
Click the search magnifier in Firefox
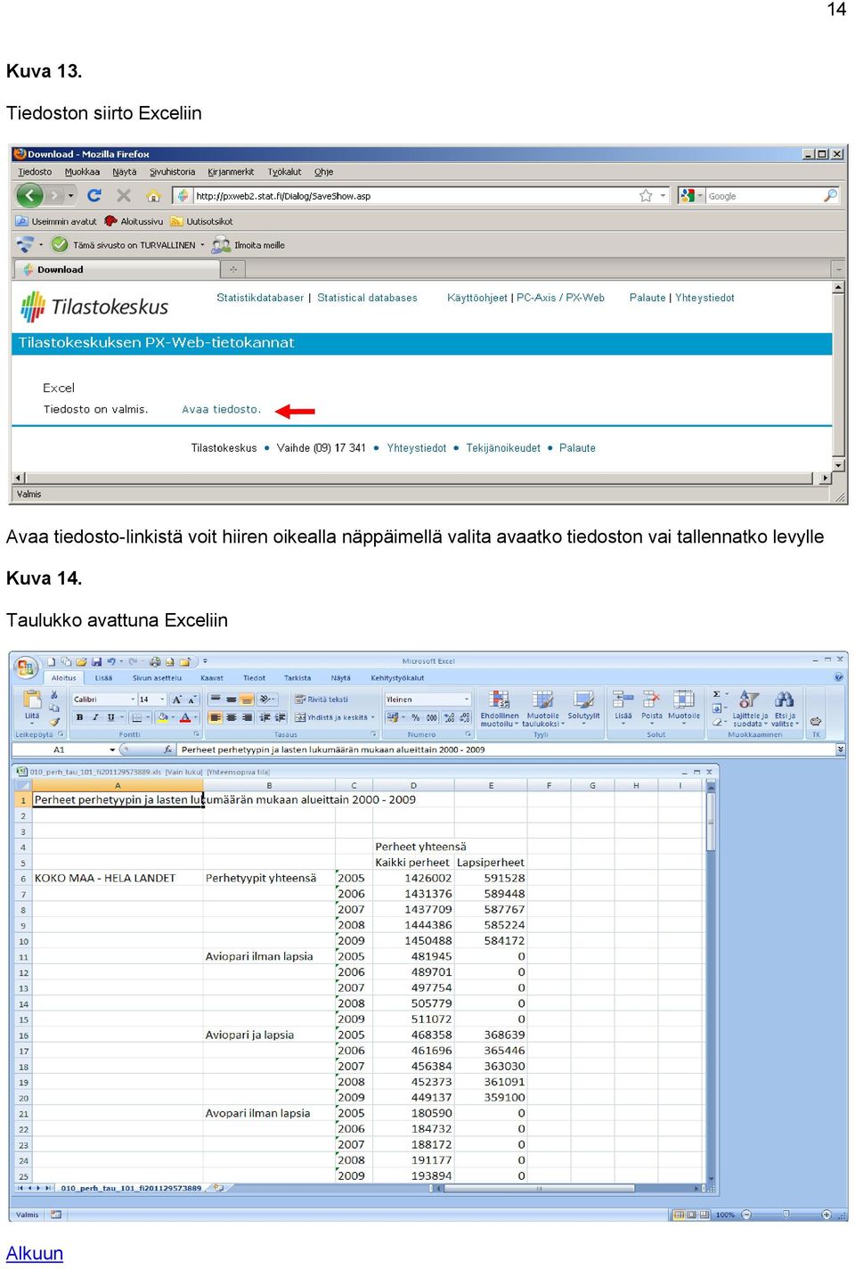pyautogui.click(x=830, y=195)
